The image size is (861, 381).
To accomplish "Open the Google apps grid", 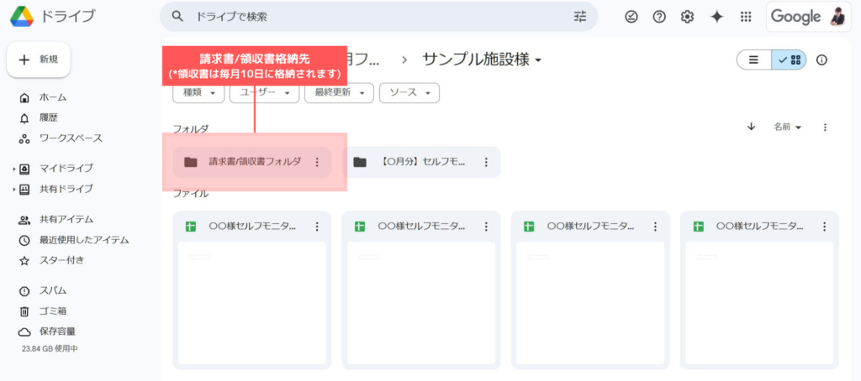I will [745, 17].
